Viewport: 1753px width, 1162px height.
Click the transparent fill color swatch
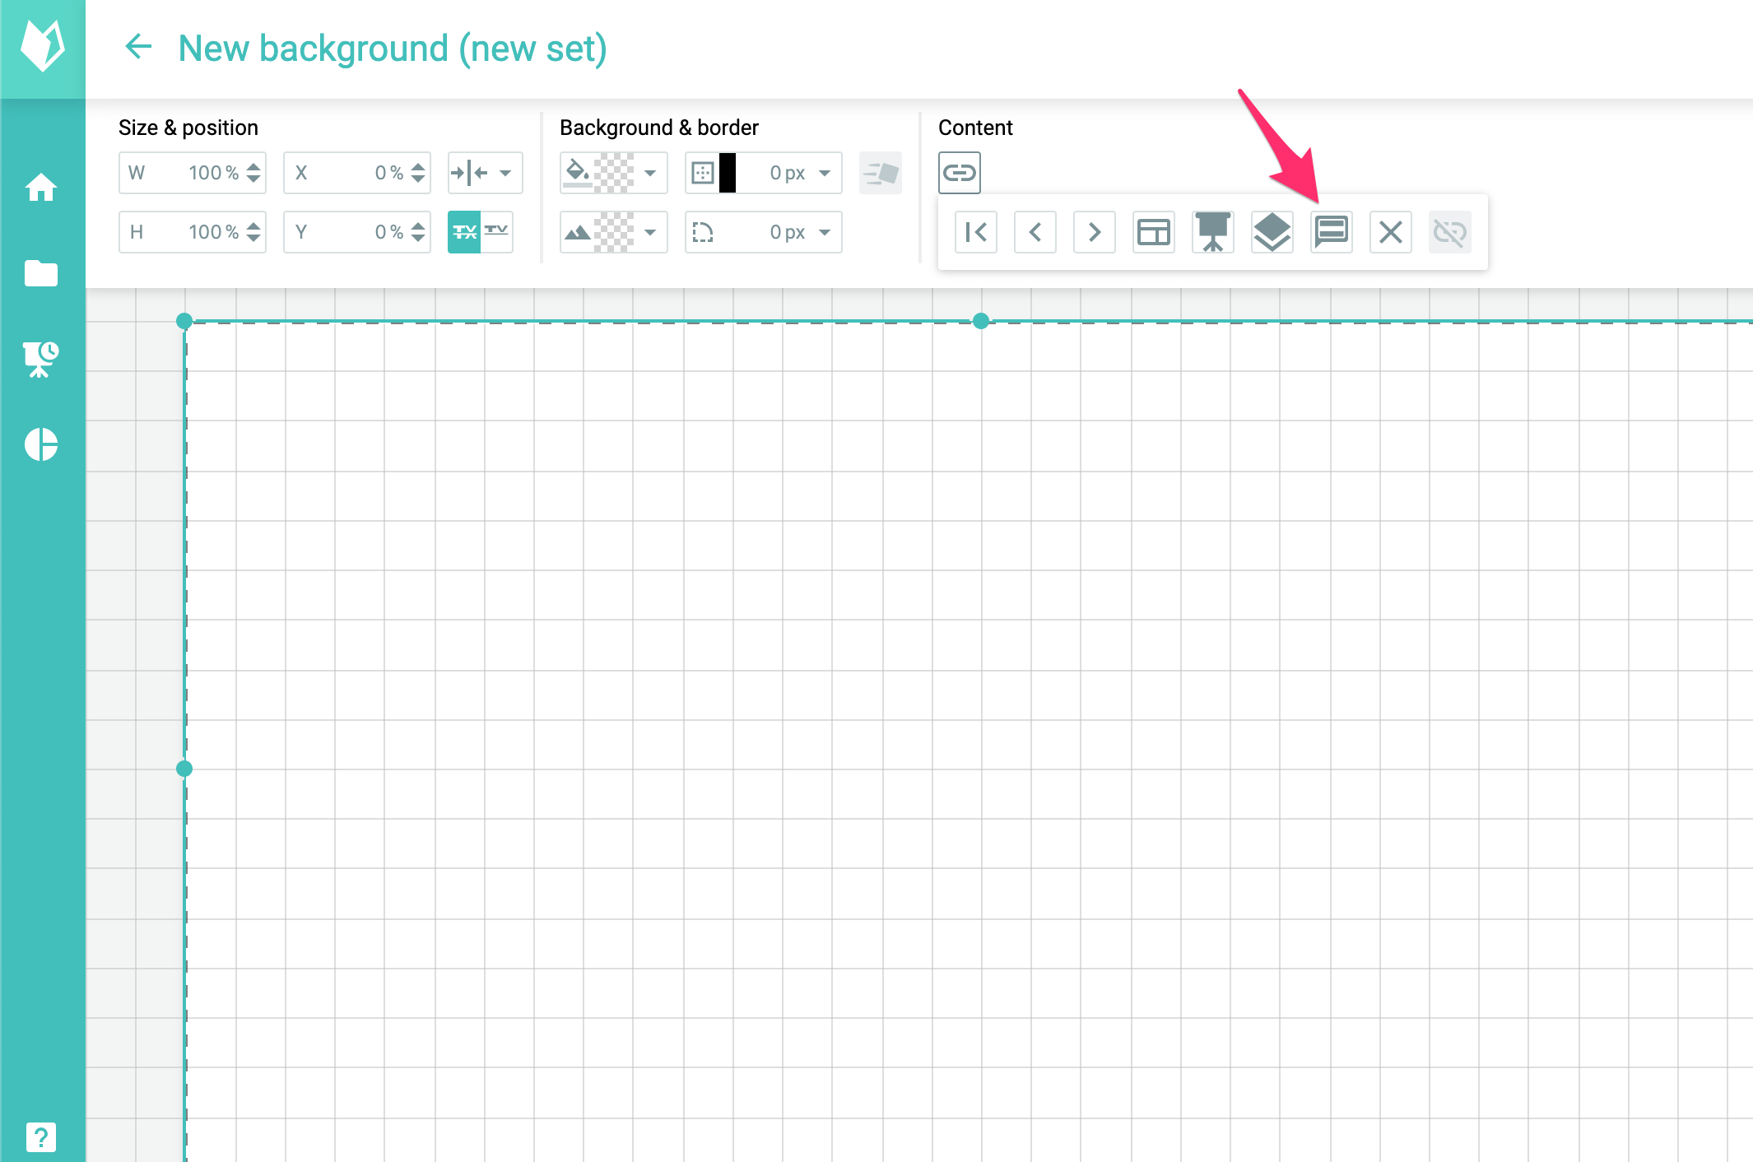[614, 173]
